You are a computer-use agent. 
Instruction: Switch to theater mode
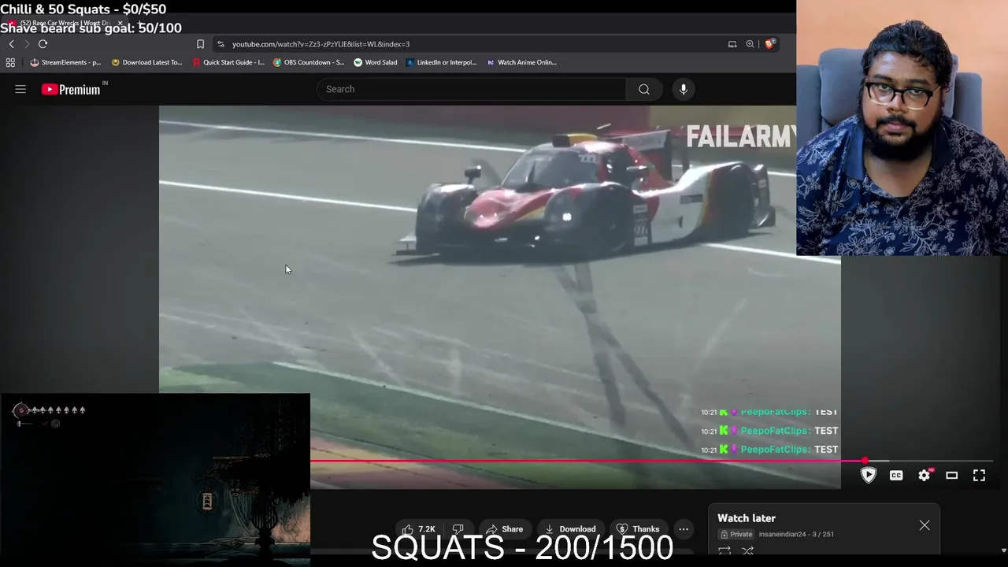pyautogui.click(x=951, y=476)
